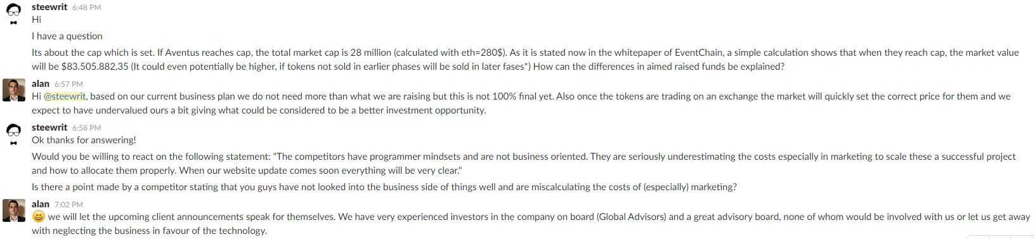Click alan's username next to 7:02 PM

click(x=41, y=203)
